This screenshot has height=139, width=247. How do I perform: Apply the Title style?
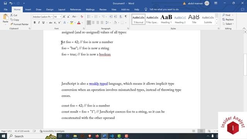[x=194, y=19]
